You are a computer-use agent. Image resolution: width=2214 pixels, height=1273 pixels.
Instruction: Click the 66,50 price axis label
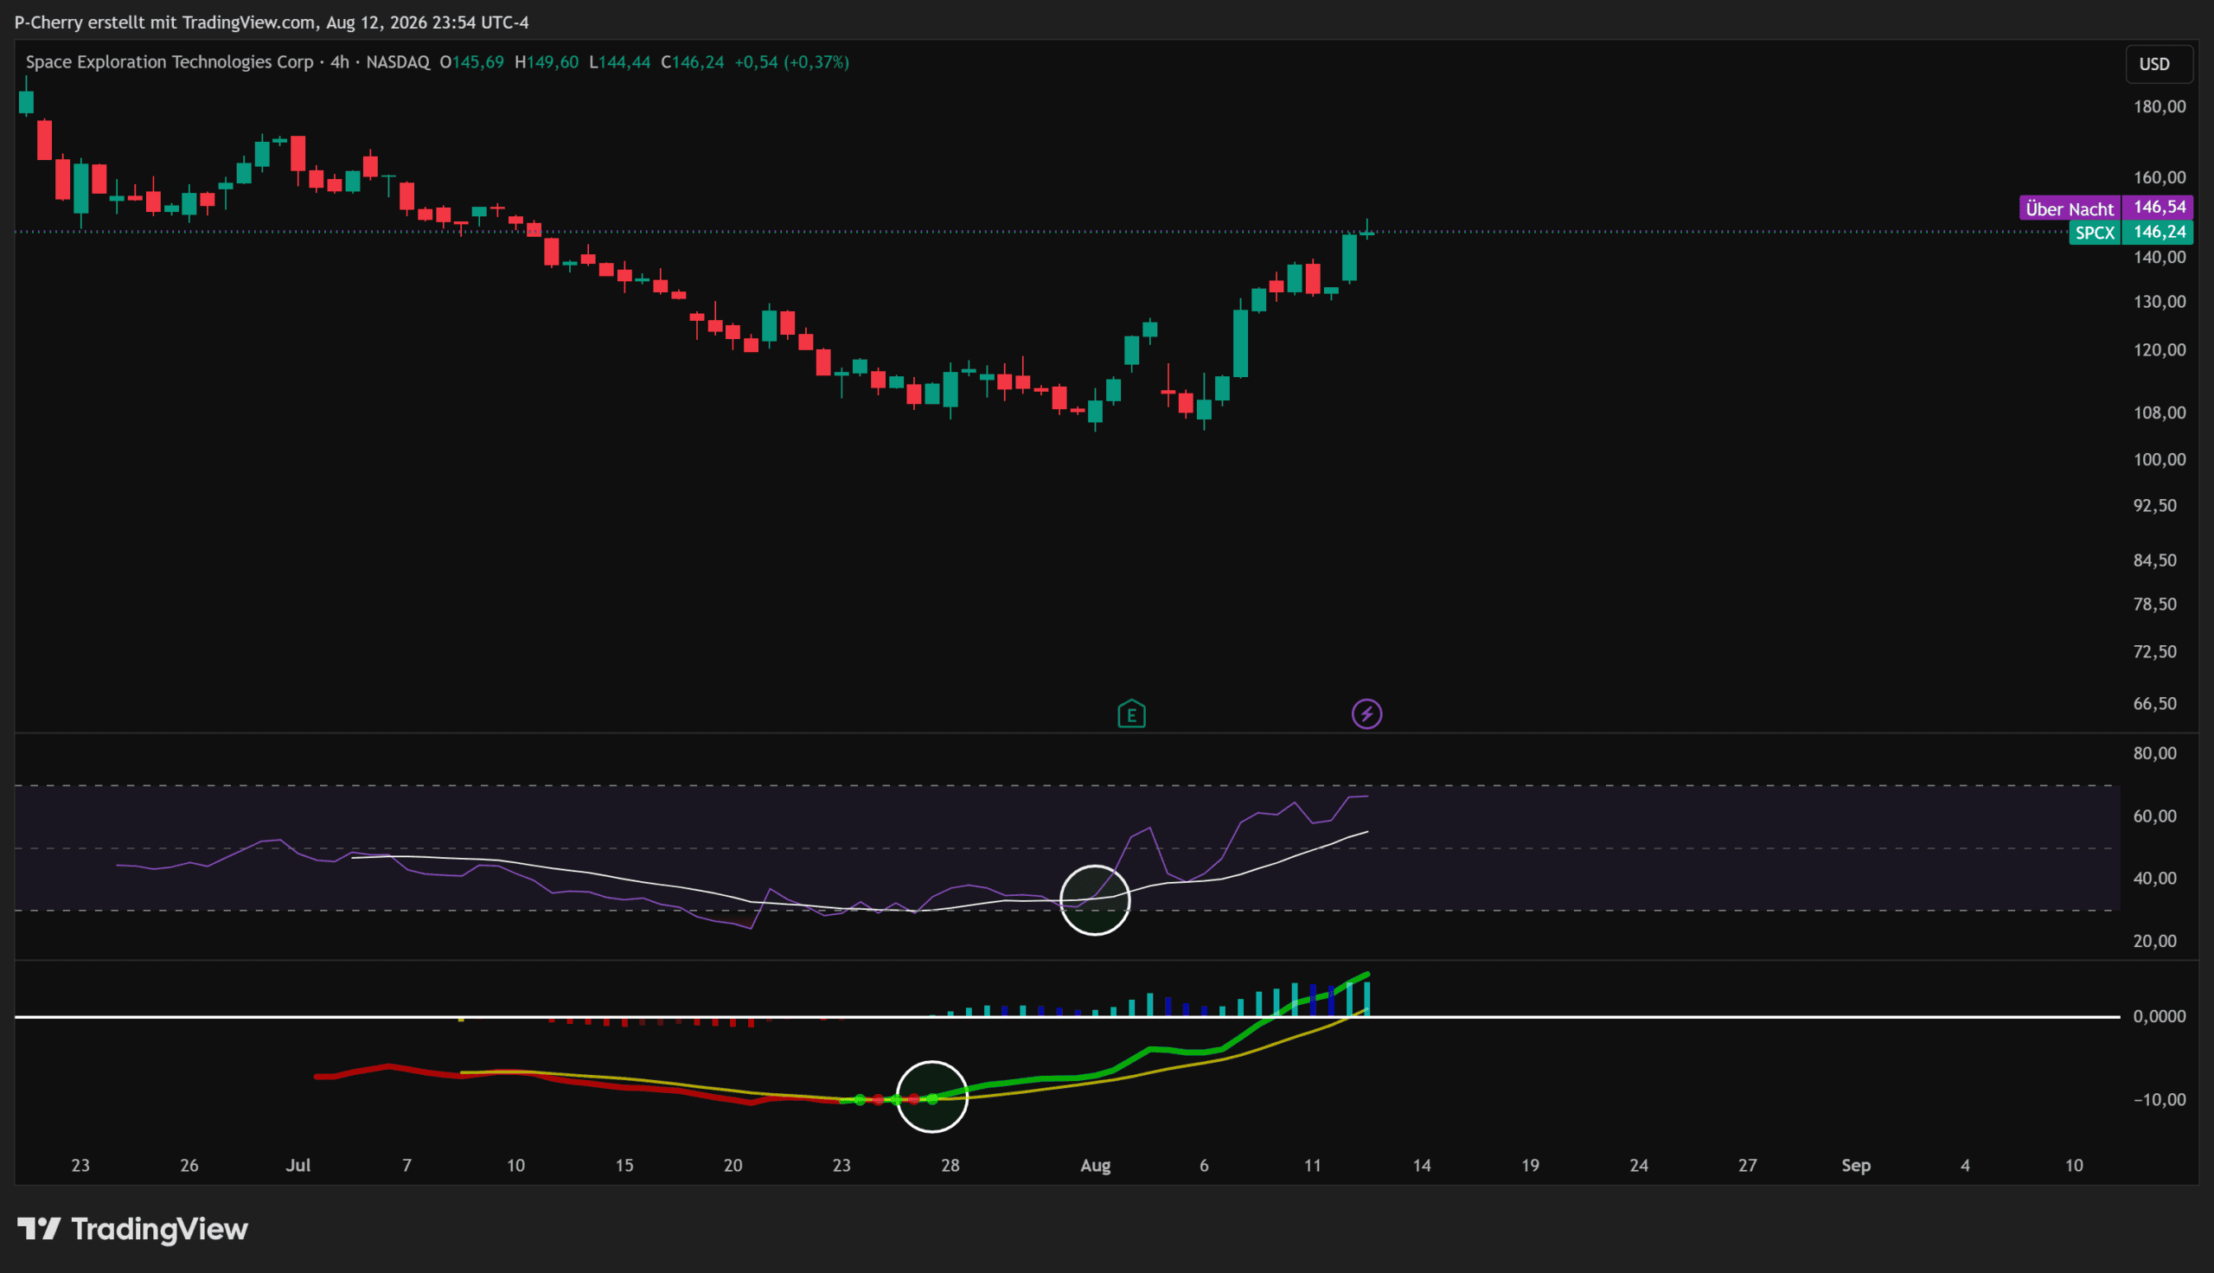2154,704
